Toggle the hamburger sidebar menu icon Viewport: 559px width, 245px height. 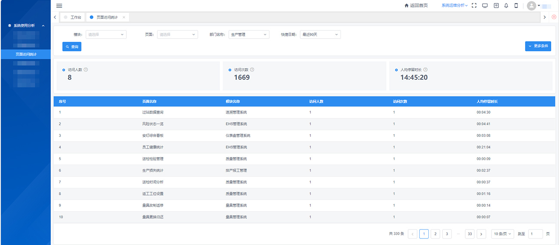(59, 6)
